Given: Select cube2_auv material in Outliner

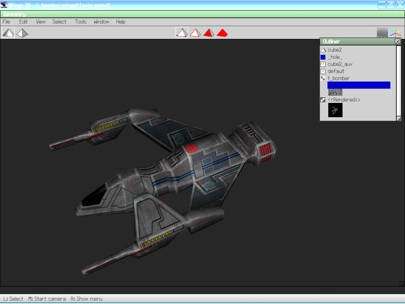Looking at the screenshot, I should 340,64.
